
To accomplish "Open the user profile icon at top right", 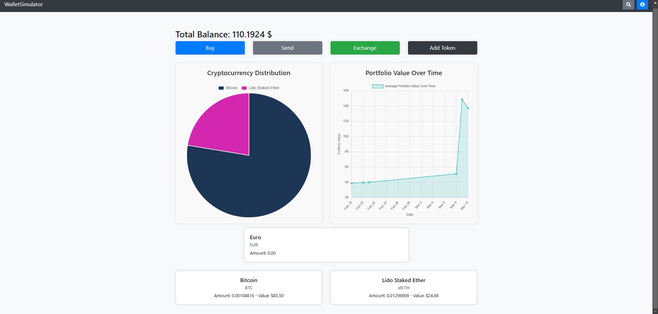I will coord(642,4).
